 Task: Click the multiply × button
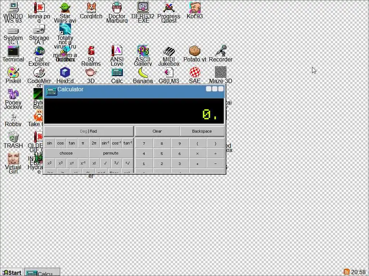pyautogui.click(x=197, y=153)
